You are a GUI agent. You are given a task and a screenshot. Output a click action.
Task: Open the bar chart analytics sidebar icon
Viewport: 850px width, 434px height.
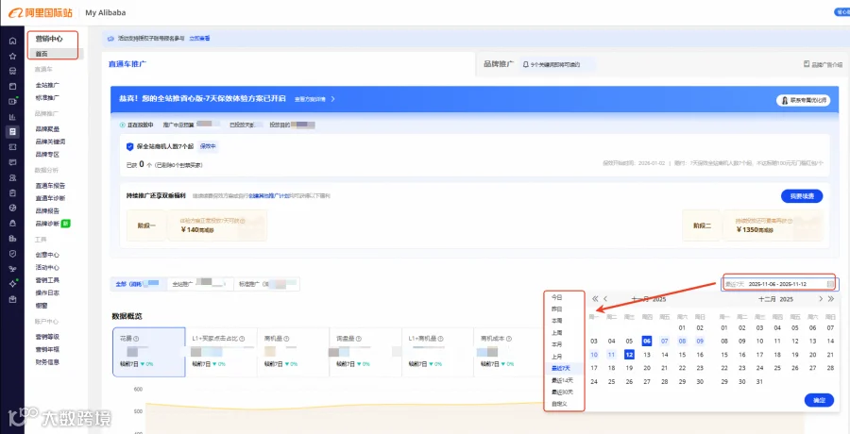click(x=12, y=116)
